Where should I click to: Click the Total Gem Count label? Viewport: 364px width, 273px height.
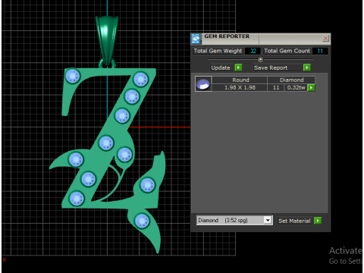coord(287,51)
